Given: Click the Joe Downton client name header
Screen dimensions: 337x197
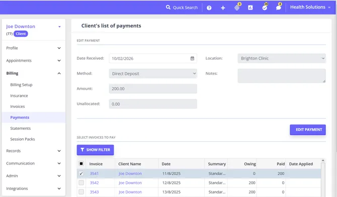Looking at the screenshot, I should click(21, 27).
